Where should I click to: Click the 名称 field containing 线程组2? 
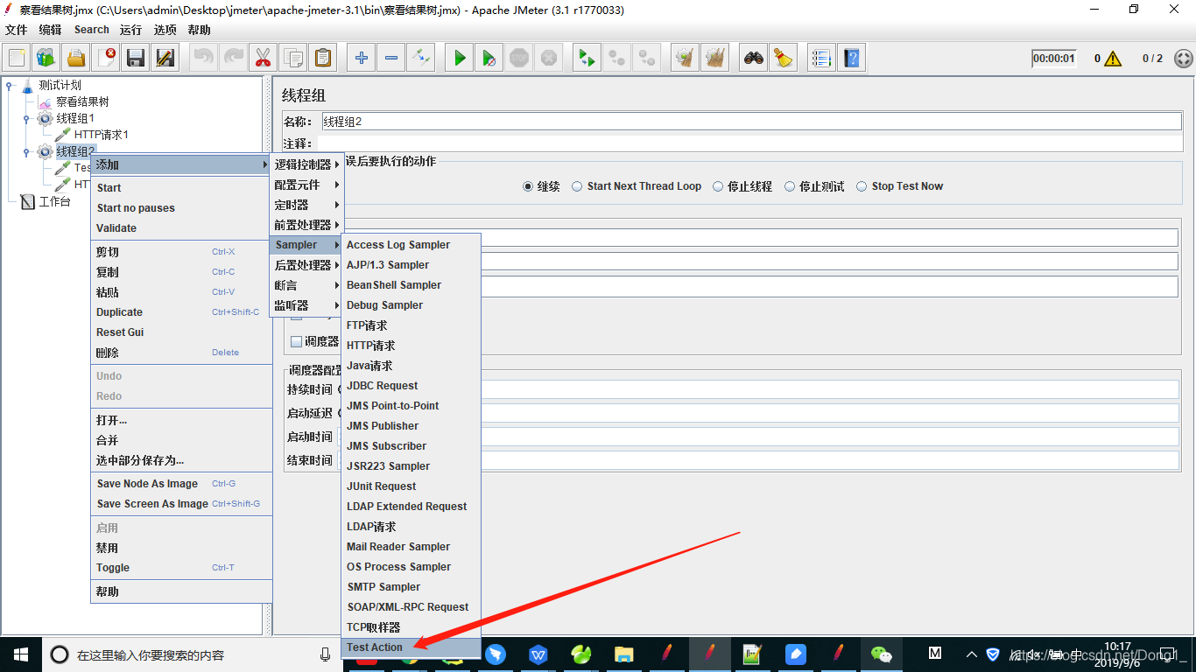tap(751, 122)
